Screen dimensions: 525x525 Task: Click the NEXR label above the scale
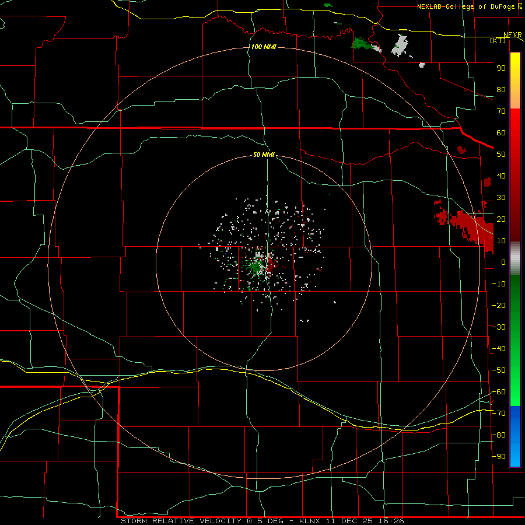[x=513, y=35]
